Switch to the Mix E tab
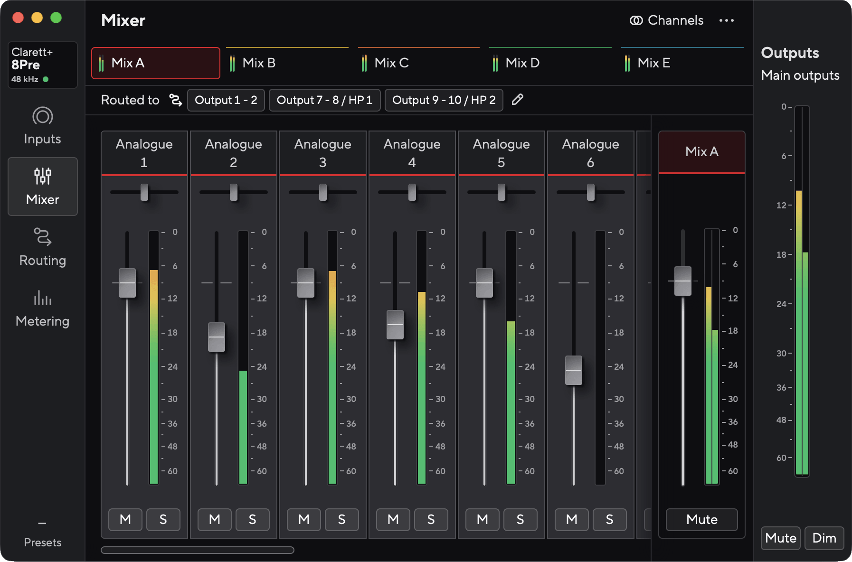The width and height of the screenshot is (852, 562). click(682, 63)
